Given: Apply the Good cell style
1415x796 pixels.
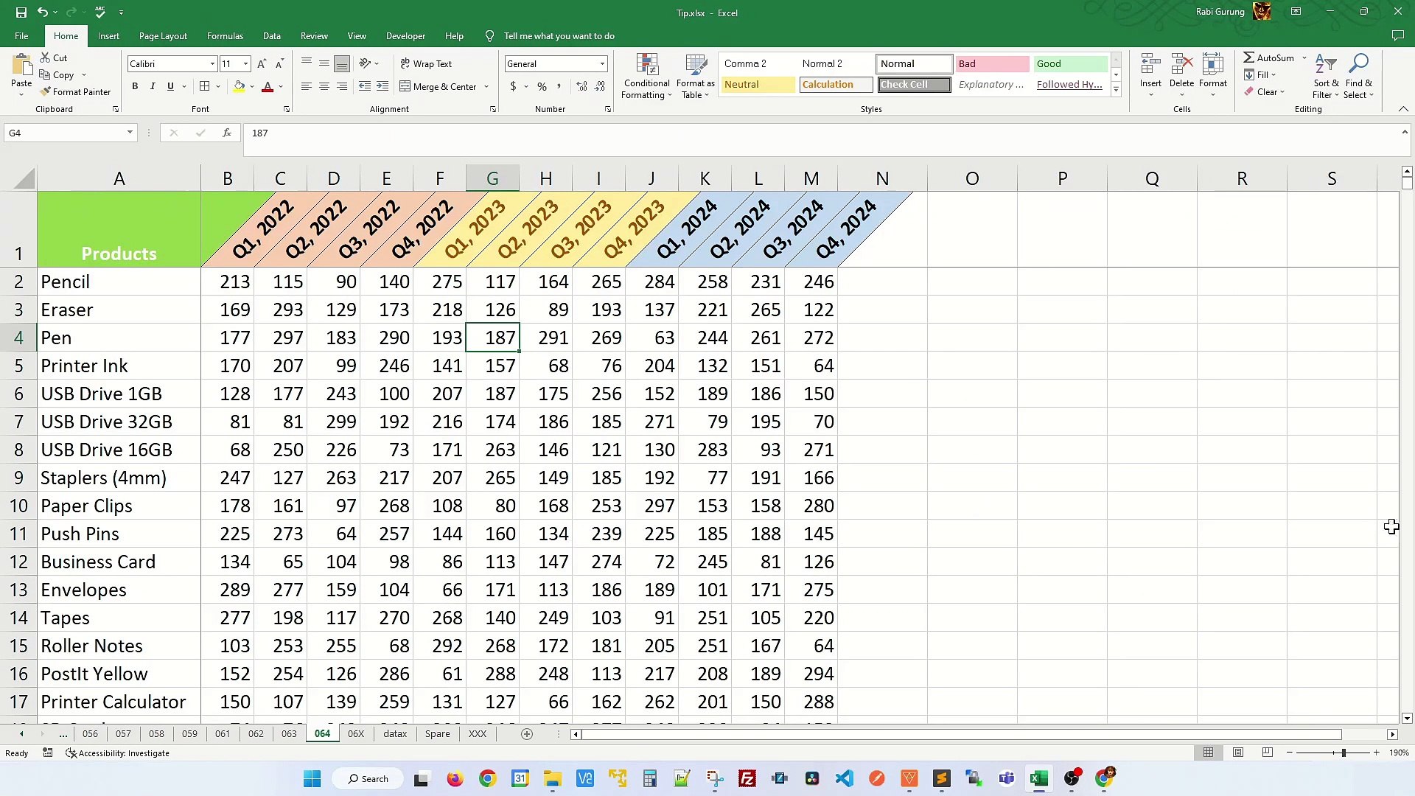Looking at the screenshot, I should pyautogui.click(x=1069, y=64).
